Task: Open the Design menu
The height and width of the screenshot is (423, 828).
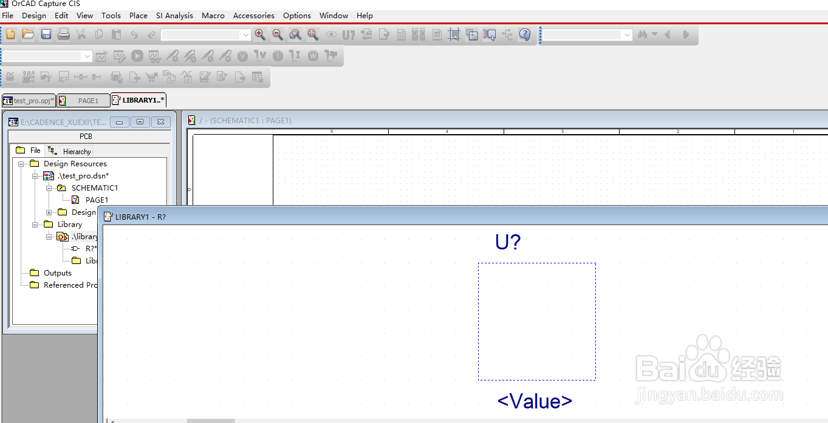Action: point(34,16)
